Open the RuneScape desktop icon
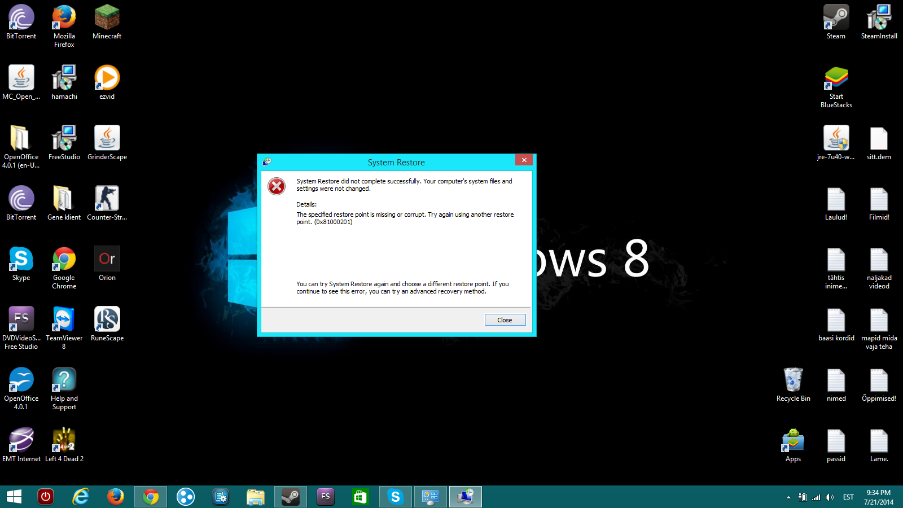This screenshot has width=903, height=508. pyautogui.click(x=107, y=323)
